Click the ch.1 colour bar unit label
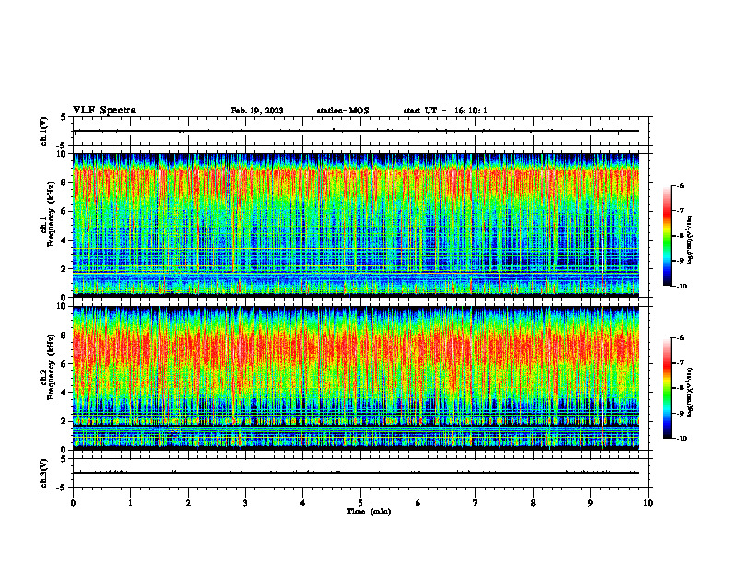 pyautogui.click(x=690, y=241)
